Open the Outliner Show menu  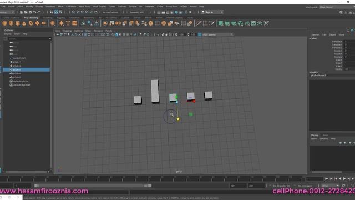click(x=17, y=34)
